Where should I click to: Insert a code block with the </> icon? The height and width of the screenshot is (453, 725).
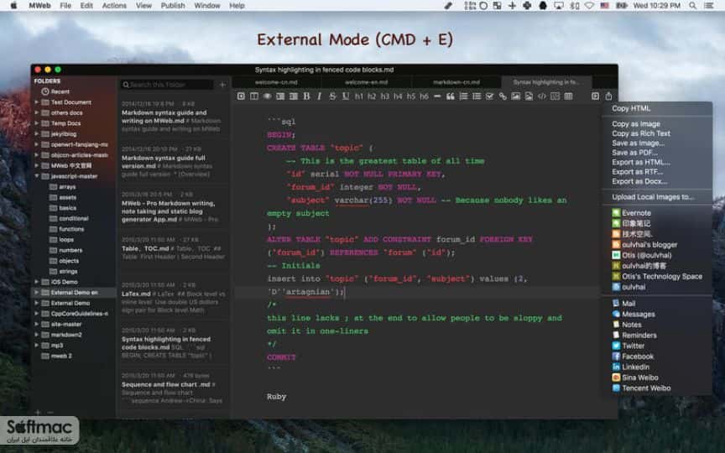(542, 96)
